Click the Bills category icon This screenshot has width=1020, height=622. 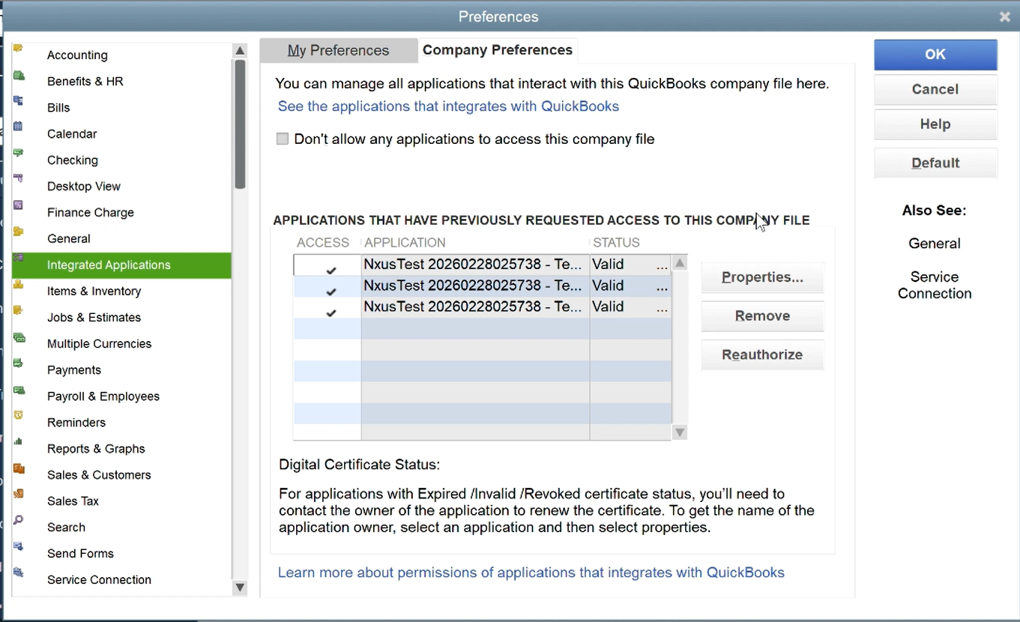(x=19, y=101)
